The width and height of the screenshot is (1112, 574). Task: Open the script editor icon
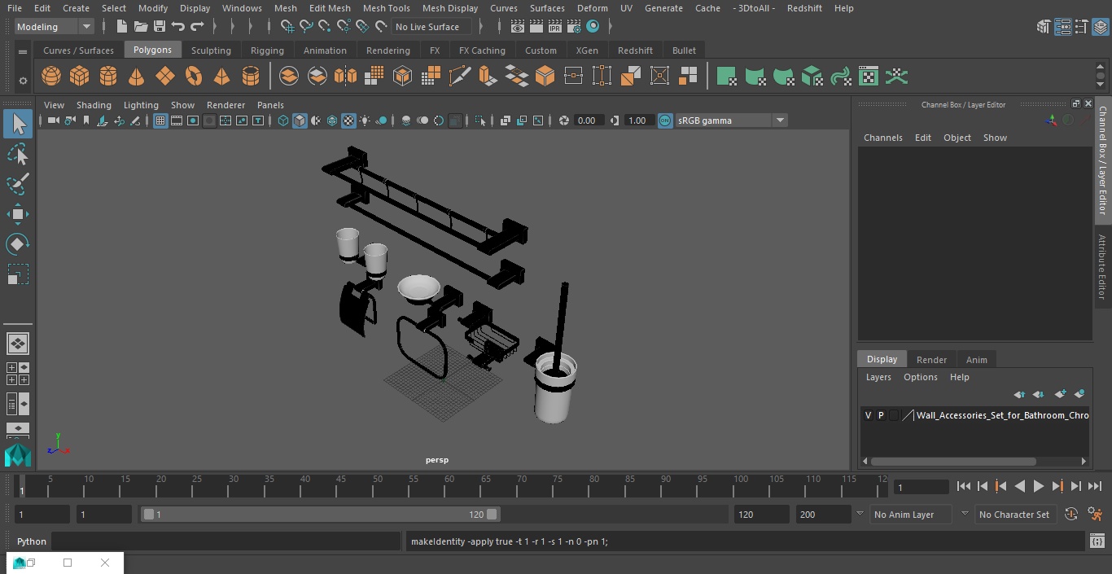click(1097, 541)
